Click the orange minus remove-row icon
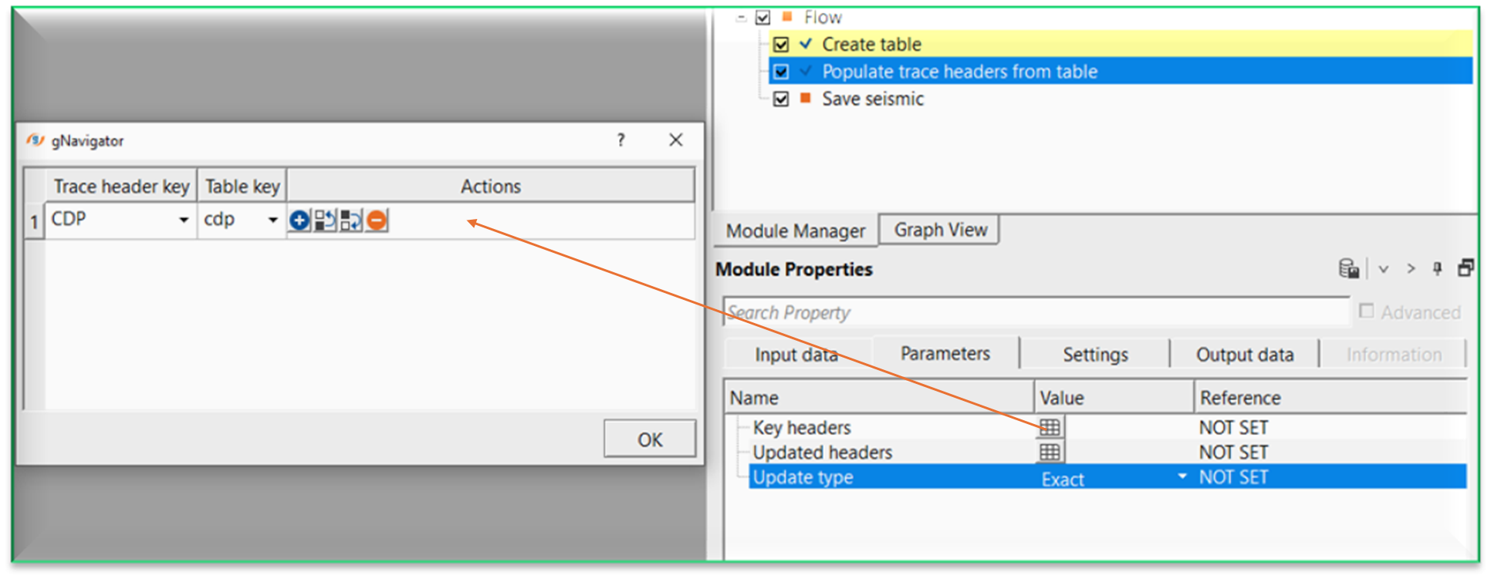Image resolution: width=1491 pixels, height=579 pixels. (x=377, y=220)
